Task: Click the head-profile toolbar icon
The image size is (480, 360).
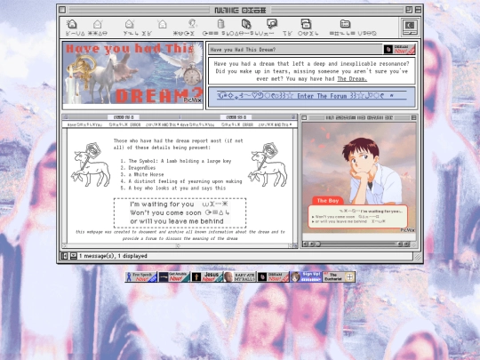Action: [x=192, y=23]
